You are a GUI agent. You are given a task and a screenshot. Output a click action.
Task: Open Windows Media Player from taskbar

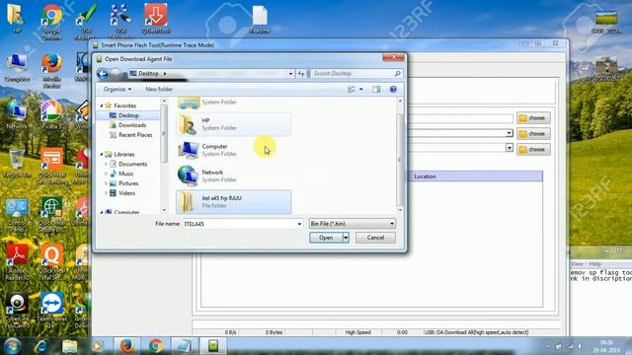click(97, 346)
